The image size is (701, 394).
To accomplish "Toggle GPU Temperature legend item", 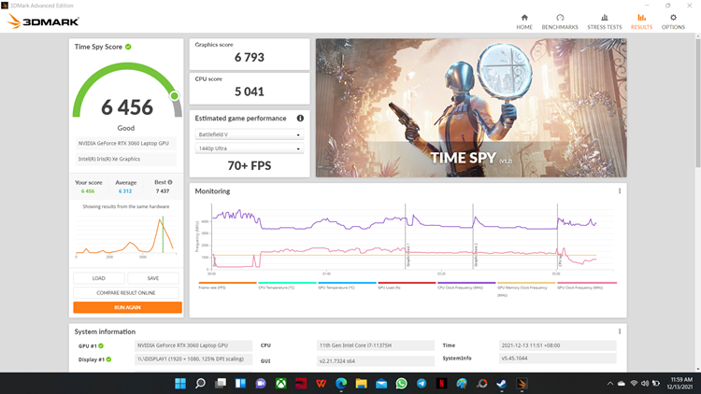I will point(347,286).
